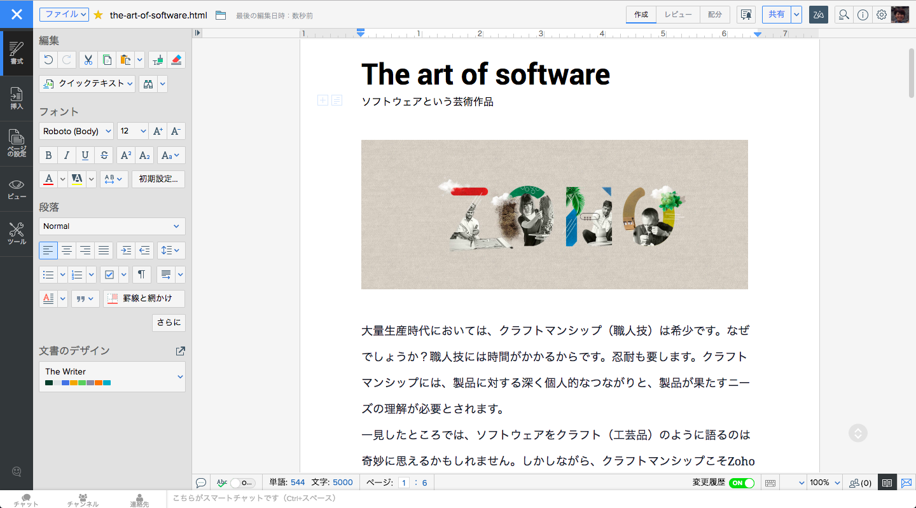Click the 共有 share button
916x508 pixels.
click(777, 15)
